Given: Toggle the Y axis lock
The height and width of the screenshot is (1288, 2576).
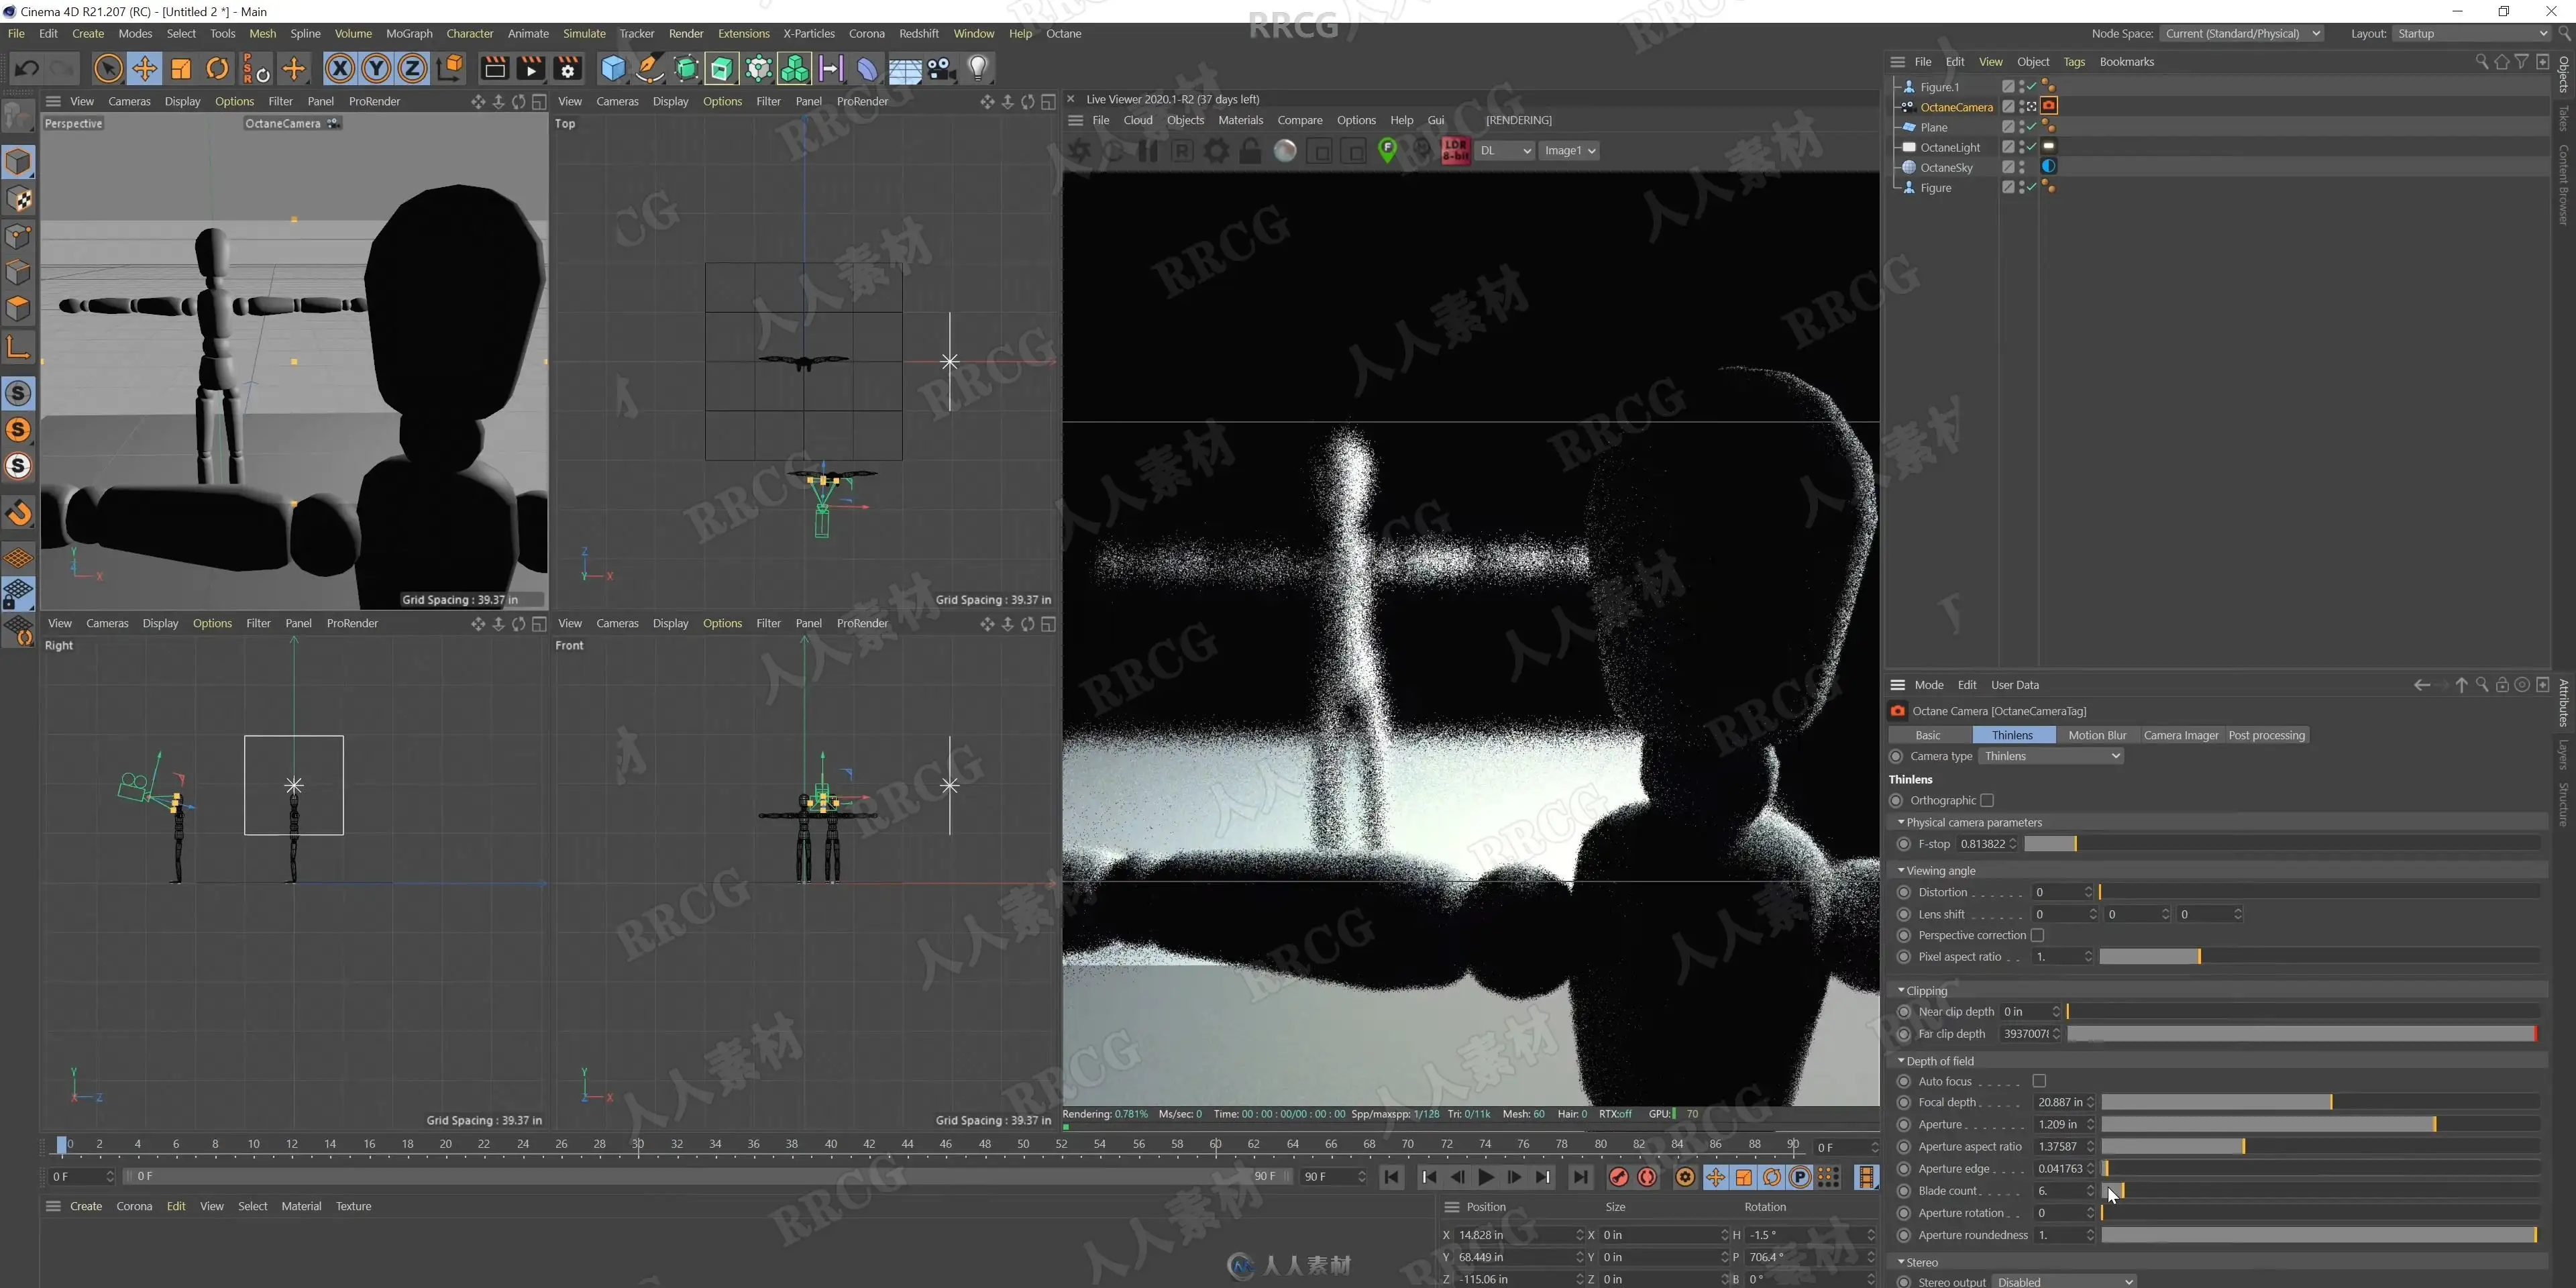Looking at the screenshot, I should pyautogui.click(x=376, y=69).
